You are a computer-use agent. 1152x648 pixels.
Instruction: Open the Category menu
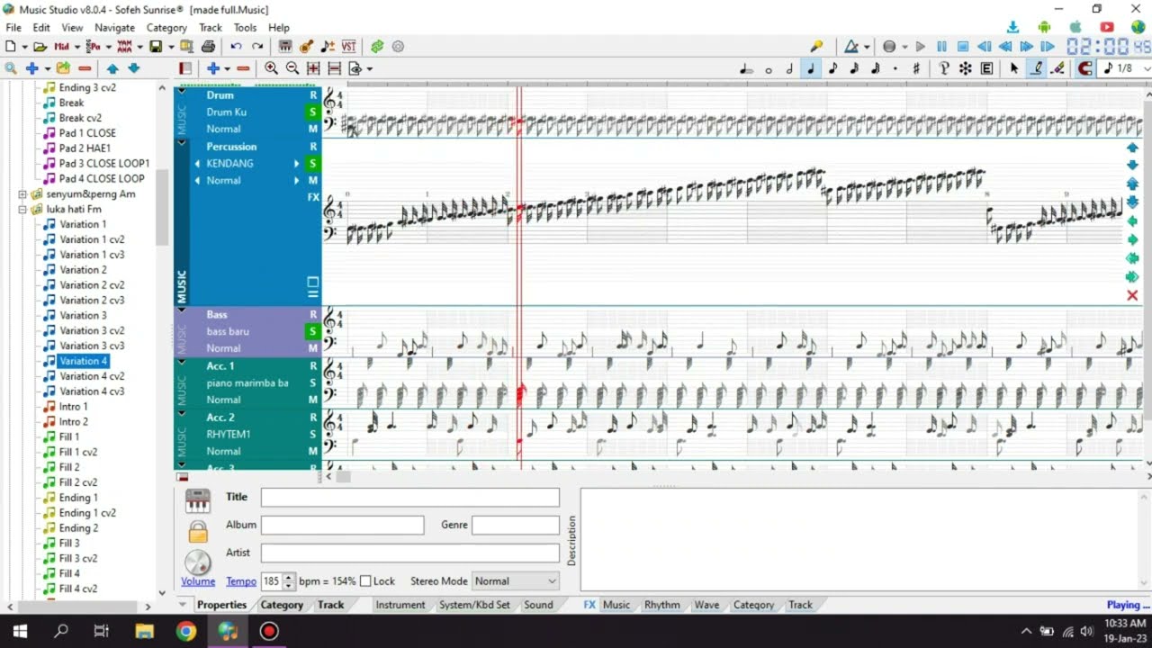[x=166, y=28]
